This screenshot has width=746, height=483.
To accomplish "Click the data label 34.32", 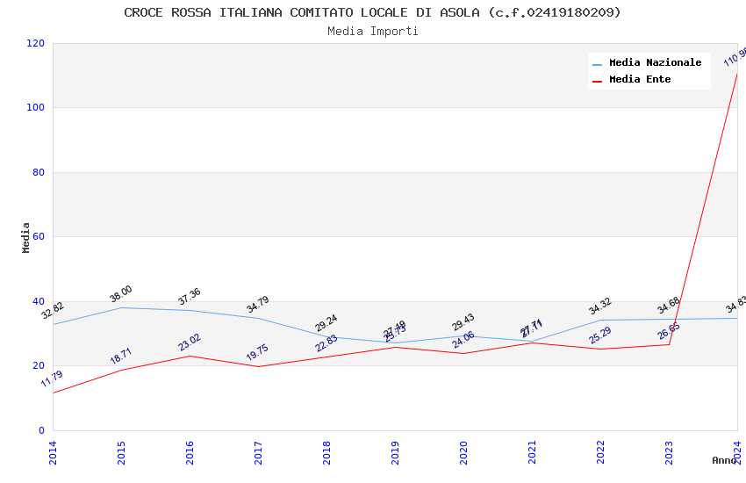I will (600, 306).
